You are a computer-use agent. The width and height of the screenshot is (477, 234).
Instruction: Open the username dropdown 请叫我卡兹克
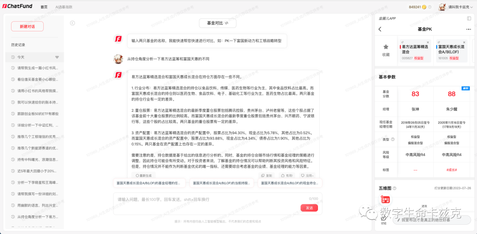pyautogui.click(x=461, y=7)
